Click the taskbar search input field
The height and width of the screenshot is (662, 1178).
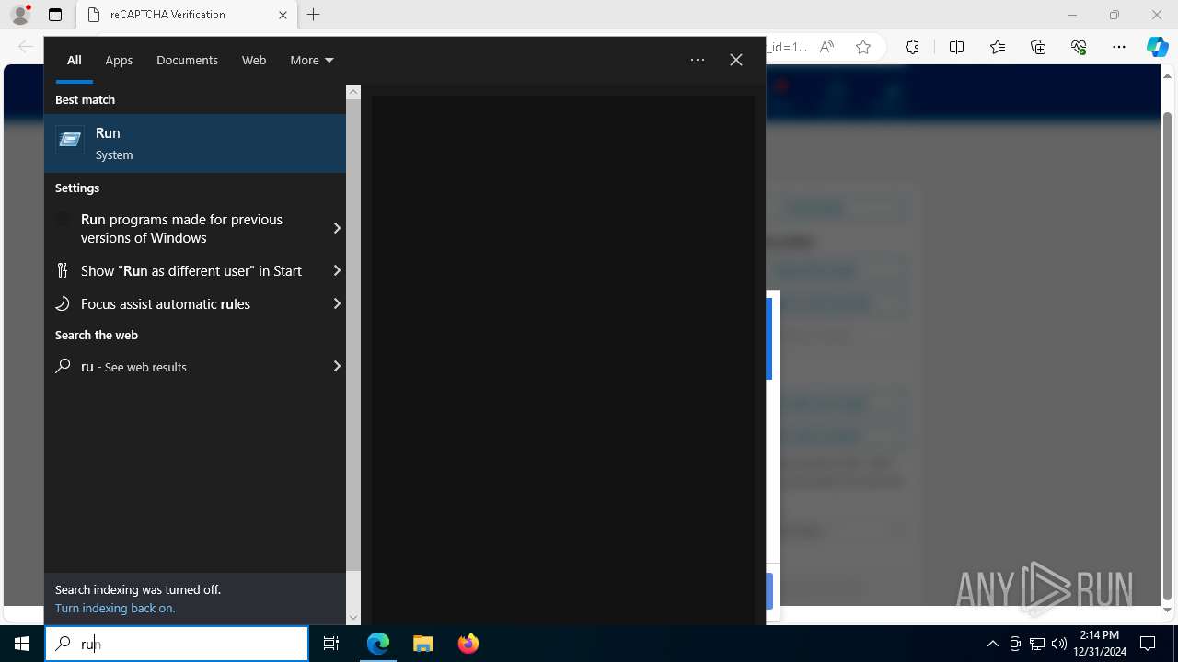(x=177, y=644)
